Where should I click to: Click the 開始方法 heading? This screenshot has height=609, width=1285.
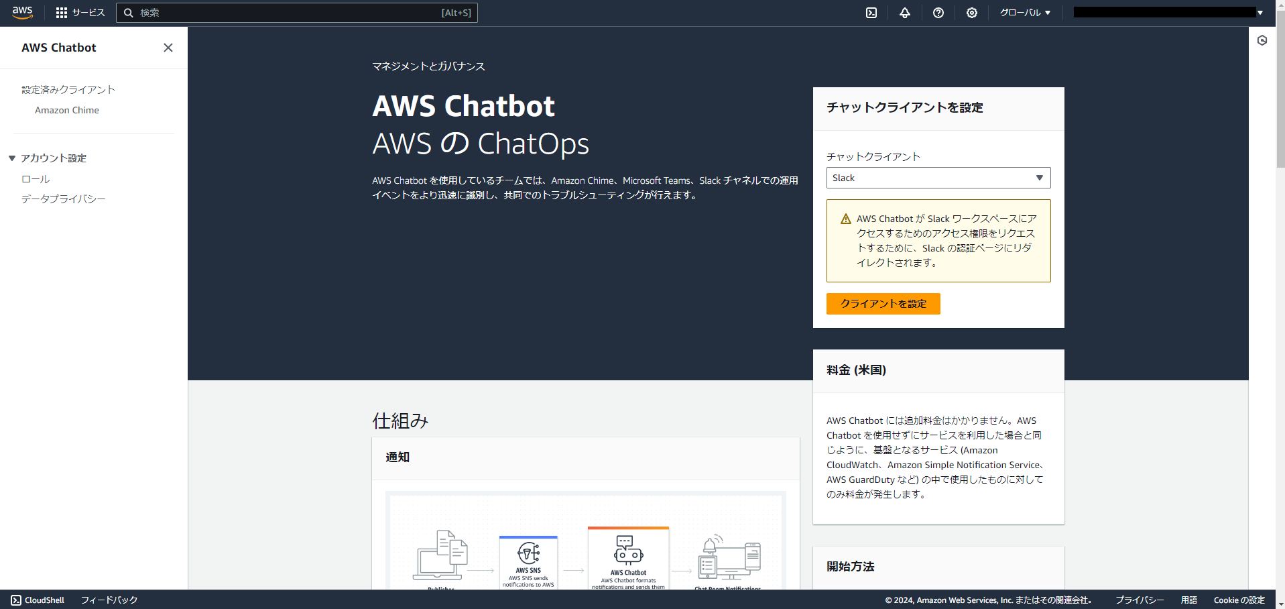click(851, 567)
